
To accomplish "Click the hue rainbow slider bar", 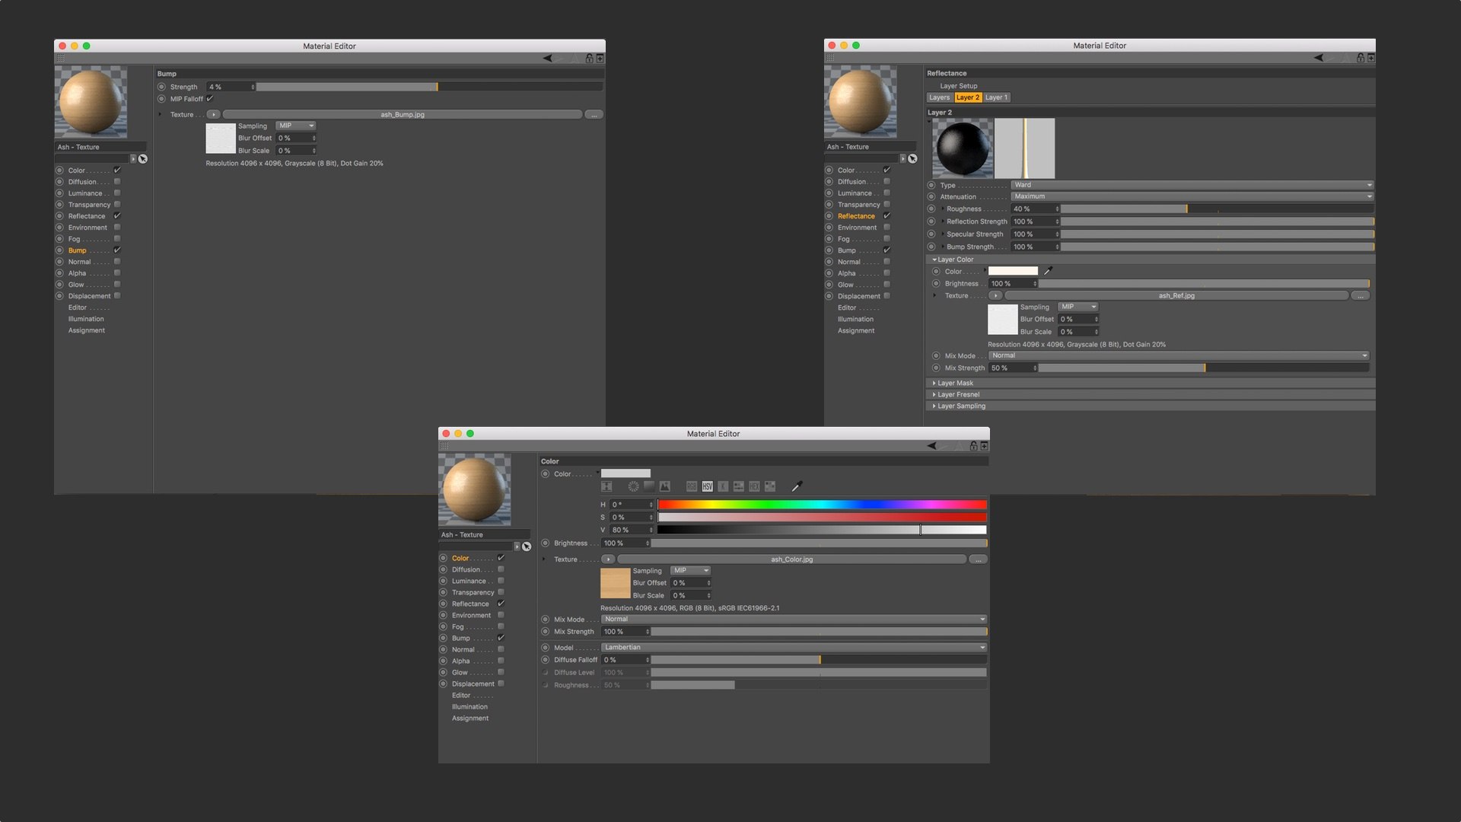I will click(x=822, y=505).
